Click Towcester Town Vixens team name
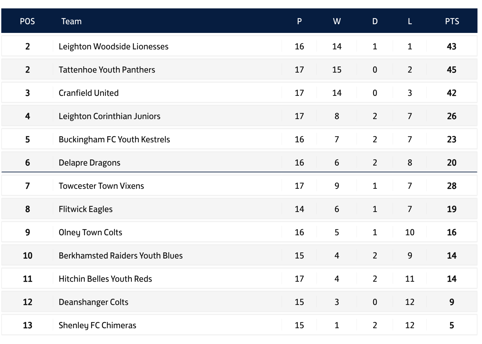Screen dimensions: 482x344 [x=101, y=186]
